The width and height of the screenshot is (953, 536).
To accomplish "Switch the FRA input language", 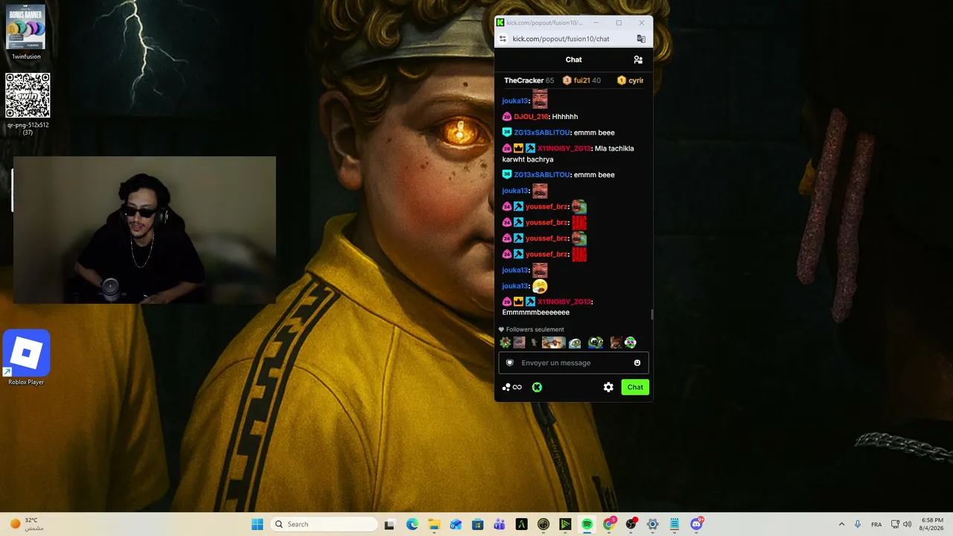I will coord(876,524).
